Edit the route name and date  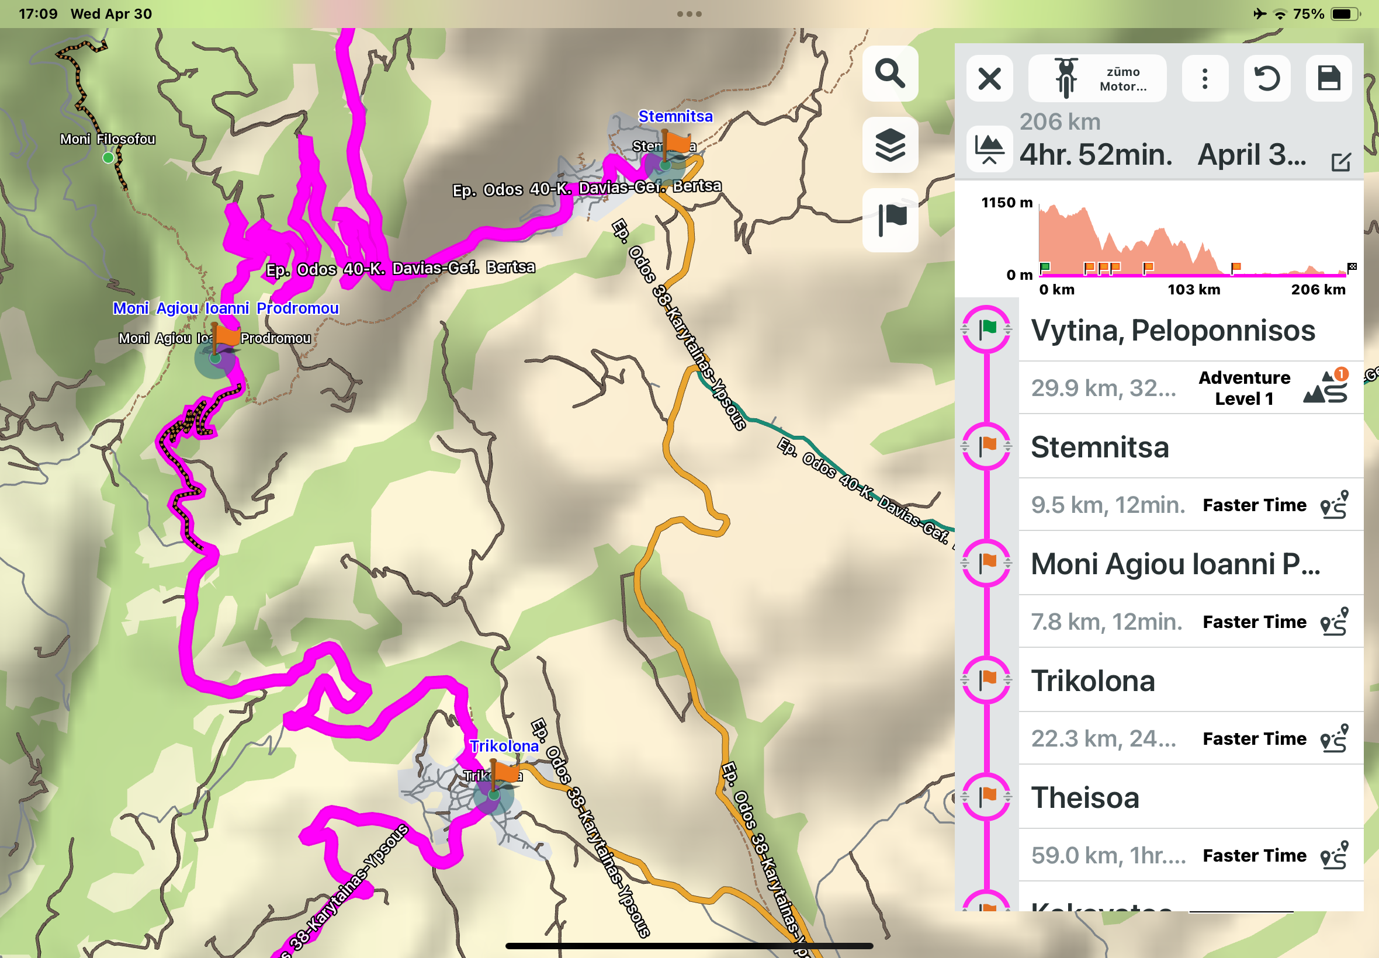pos(1340,162)
